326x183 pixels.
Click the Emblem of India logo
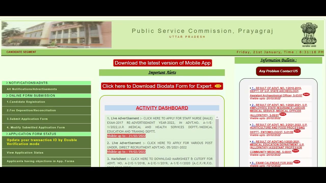pos(309,35)
